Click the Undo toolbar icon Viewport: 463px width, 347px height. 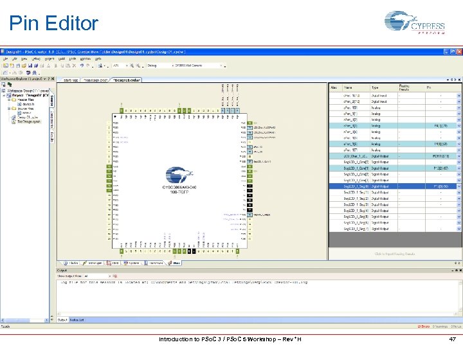coord(82,66)
